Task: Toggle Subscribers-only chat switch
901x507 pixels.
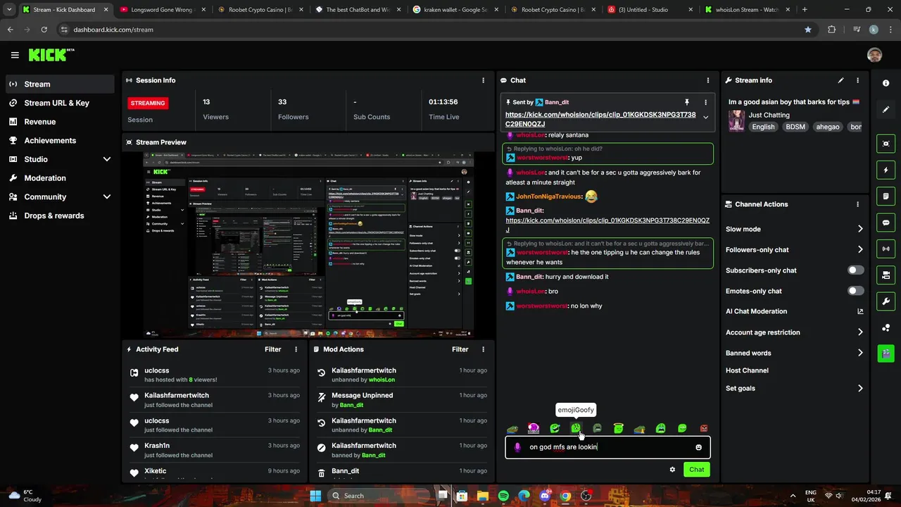Action: pos(856,270)
